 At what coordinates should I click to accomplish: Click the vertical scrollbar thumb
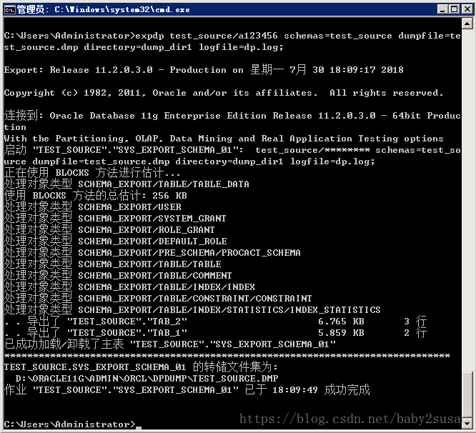(x=467, y=394)
